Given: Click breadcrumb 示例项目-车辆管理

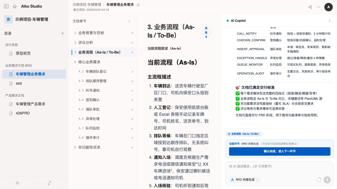Looking at the screenshot, I should click(87, 5).
